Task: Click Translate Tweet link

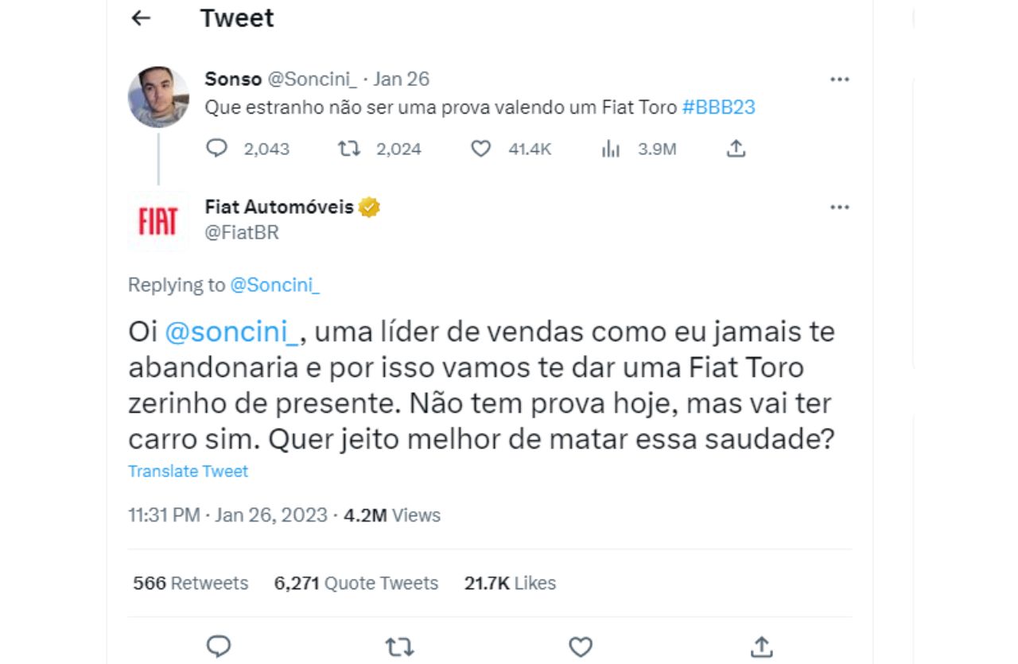Action: [x=188, y=472]
